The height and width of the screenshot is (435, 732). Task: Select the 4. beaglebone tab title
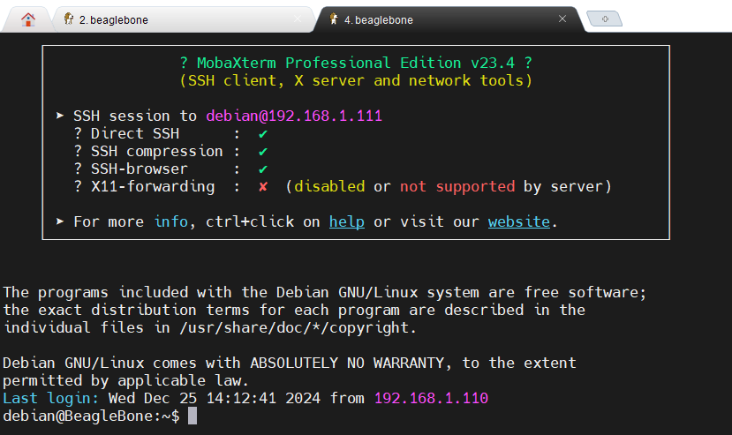[378, 19]
